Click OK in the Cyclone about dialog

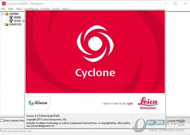point(155,122)
